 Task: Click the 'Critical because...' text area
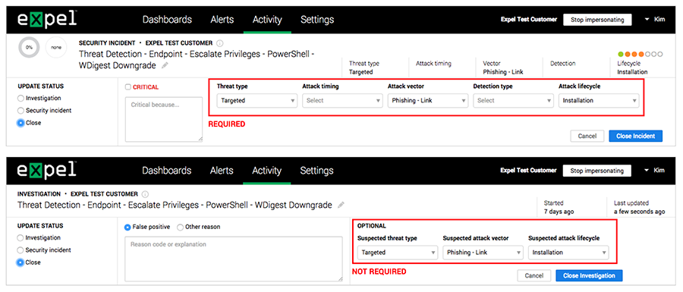(x=164, y=119)
